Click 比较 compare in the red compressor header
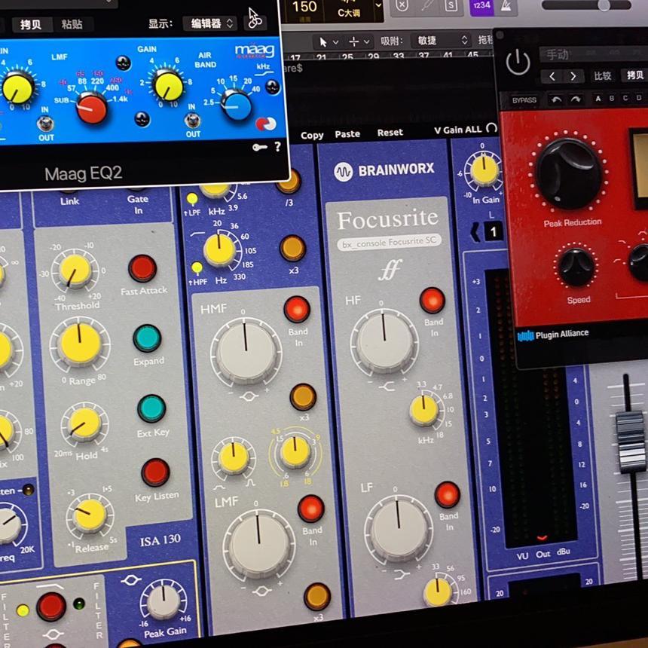This screenshot has height=648, width=648. 603,75
